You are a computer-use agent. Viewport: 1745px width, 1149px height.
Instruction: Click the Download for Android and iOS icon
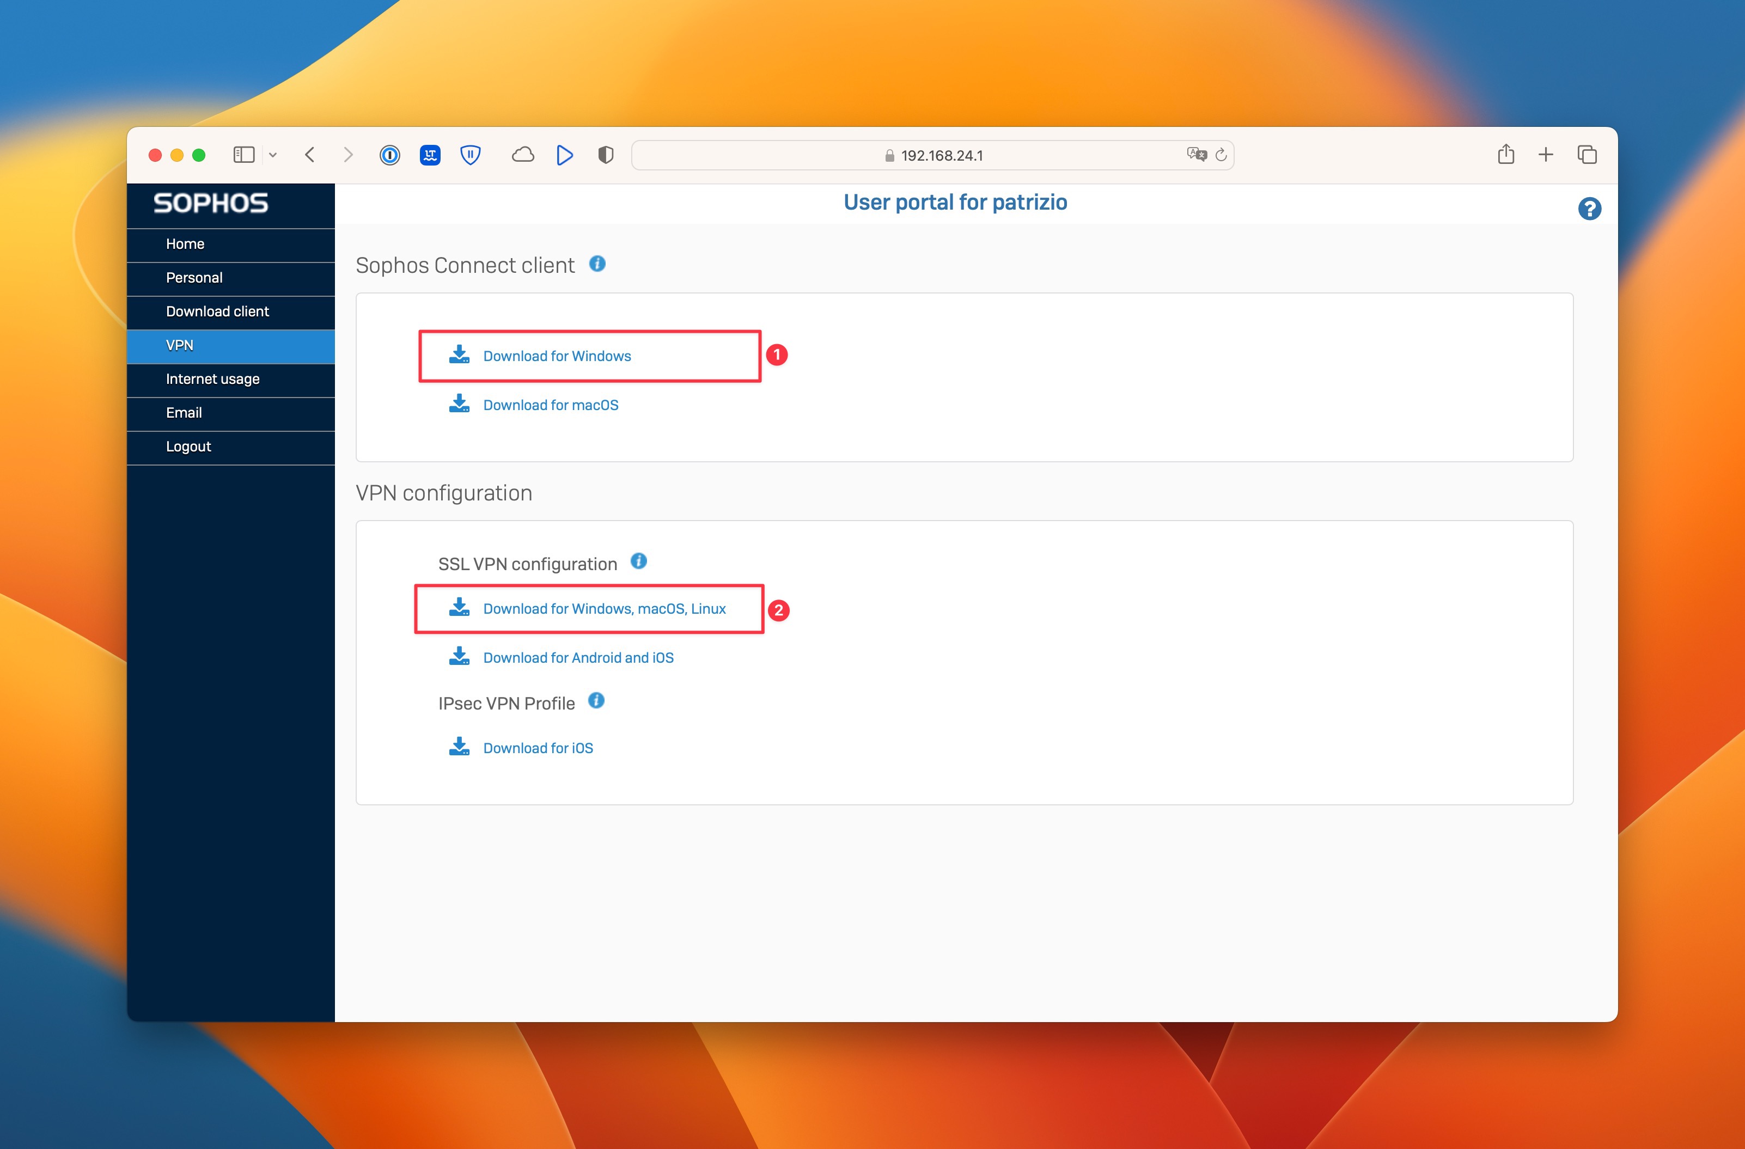pos(459,657)
